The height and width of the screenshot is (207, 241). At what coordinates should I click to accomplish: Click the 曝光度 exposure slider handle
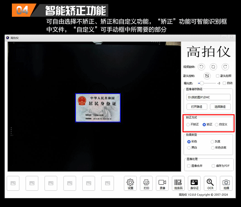(202, 83)
